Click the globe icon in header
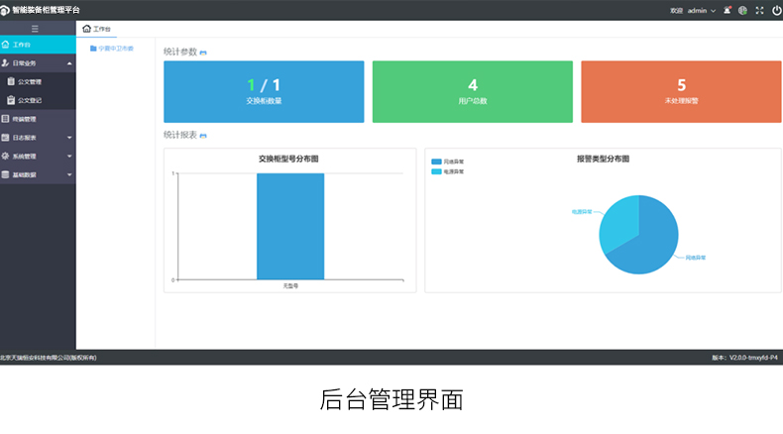This screenshot has width=783, height=434. pyautogui.click(x=742, y=10)
